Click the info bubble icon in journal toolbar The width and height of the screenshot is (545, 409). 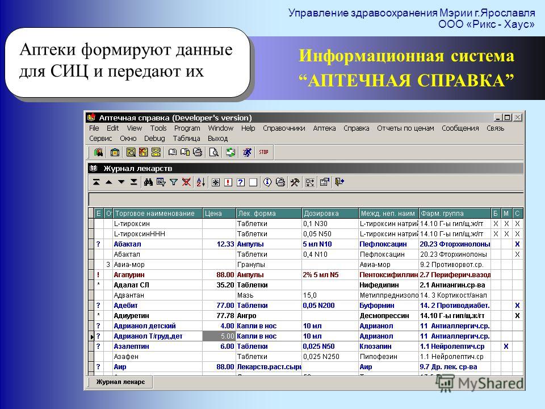267,182
